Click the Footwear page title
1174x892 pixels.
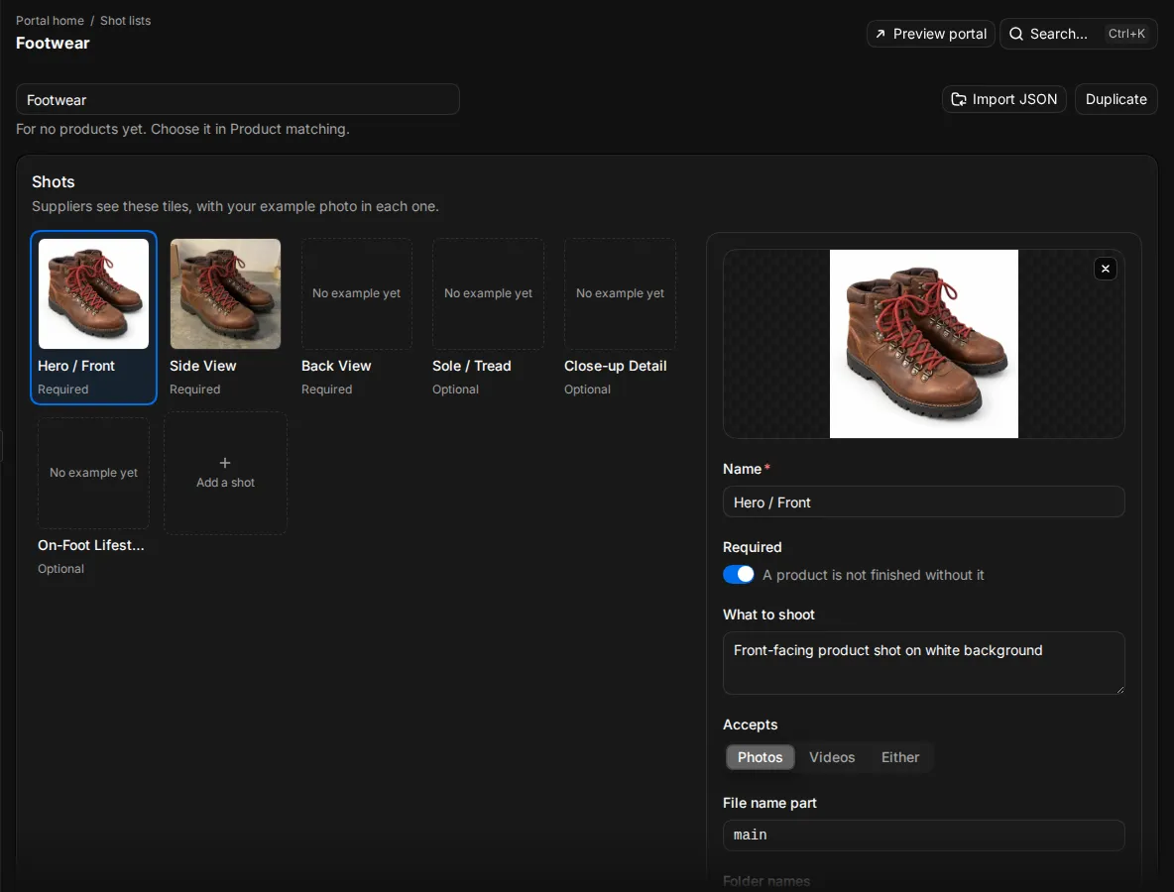point(53,44)
